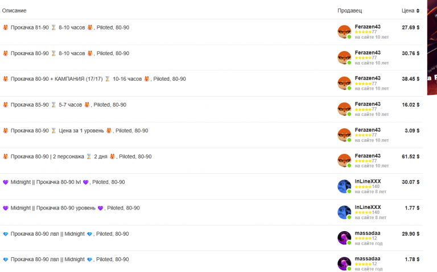
Task: Click the banner image at right edge
Action: point(432,47)
